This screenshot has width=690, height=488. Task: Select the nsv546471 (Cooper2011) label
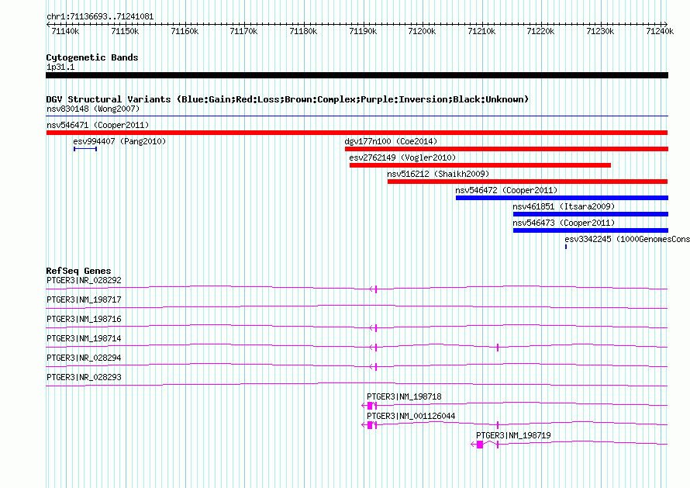(x=98, y=125)
